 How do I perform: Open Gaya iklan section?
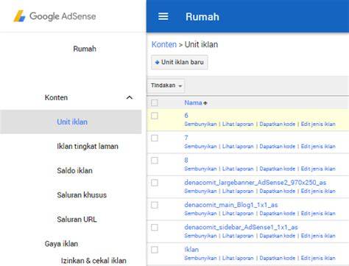pos(61,244)
